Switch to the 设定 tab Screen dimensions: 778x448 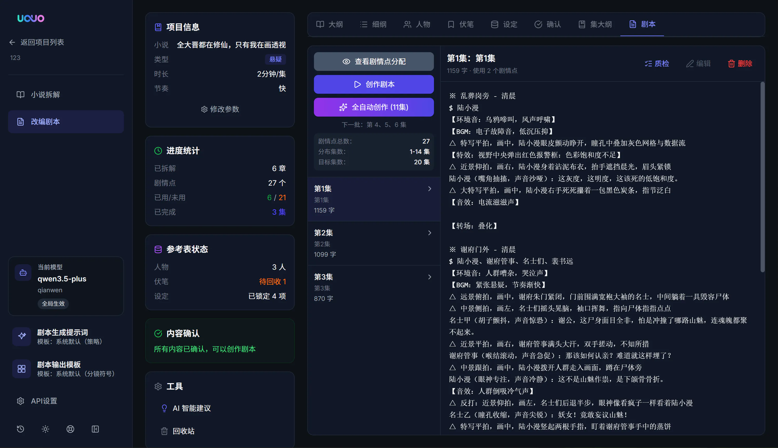point(504,24)
